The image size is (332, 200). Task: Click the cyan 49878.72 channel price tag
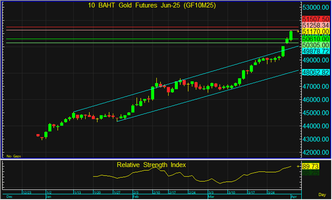(316, 51)
